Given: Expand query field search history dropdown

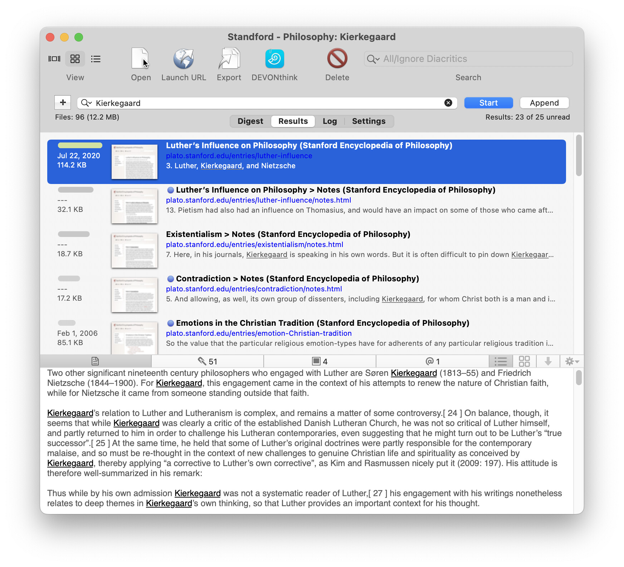Looking at the screenshot, I should point(86,103).
